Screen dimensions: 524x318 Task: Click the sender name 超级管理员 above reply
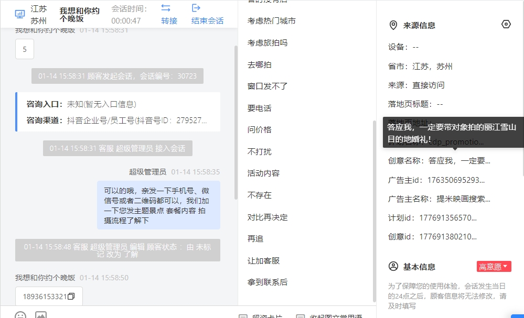pos(148,172)
